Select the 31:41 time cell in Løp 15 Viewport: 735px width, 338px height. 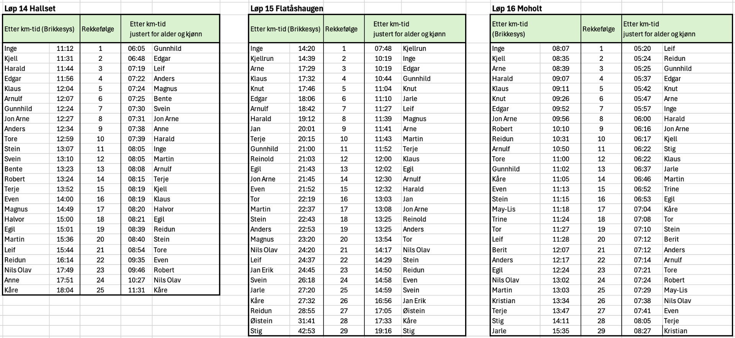[x=307, y=321]
